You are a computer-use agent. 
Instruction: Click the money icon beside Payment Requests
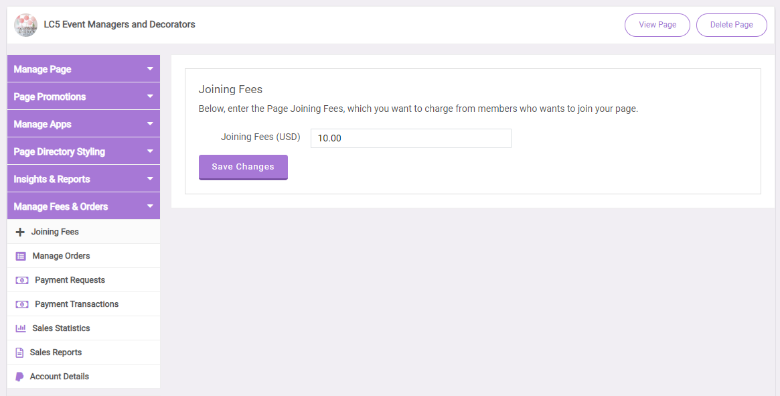click(x=22, y=281)
